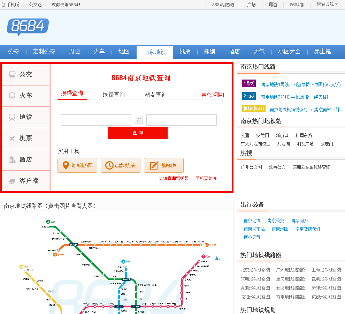
Task: Open the 南京地铁机场线(S1) route link
Action: click(307, 110)
